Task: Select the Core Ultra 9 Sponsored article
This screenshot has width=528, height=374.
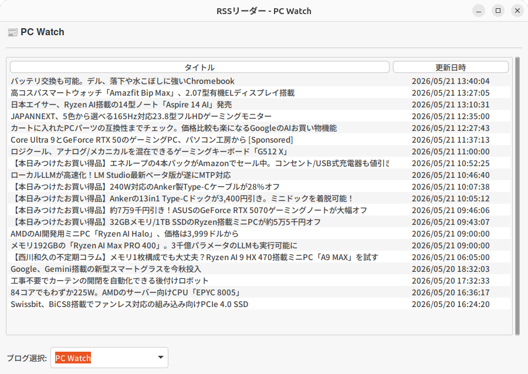Action: coord(259,140)
